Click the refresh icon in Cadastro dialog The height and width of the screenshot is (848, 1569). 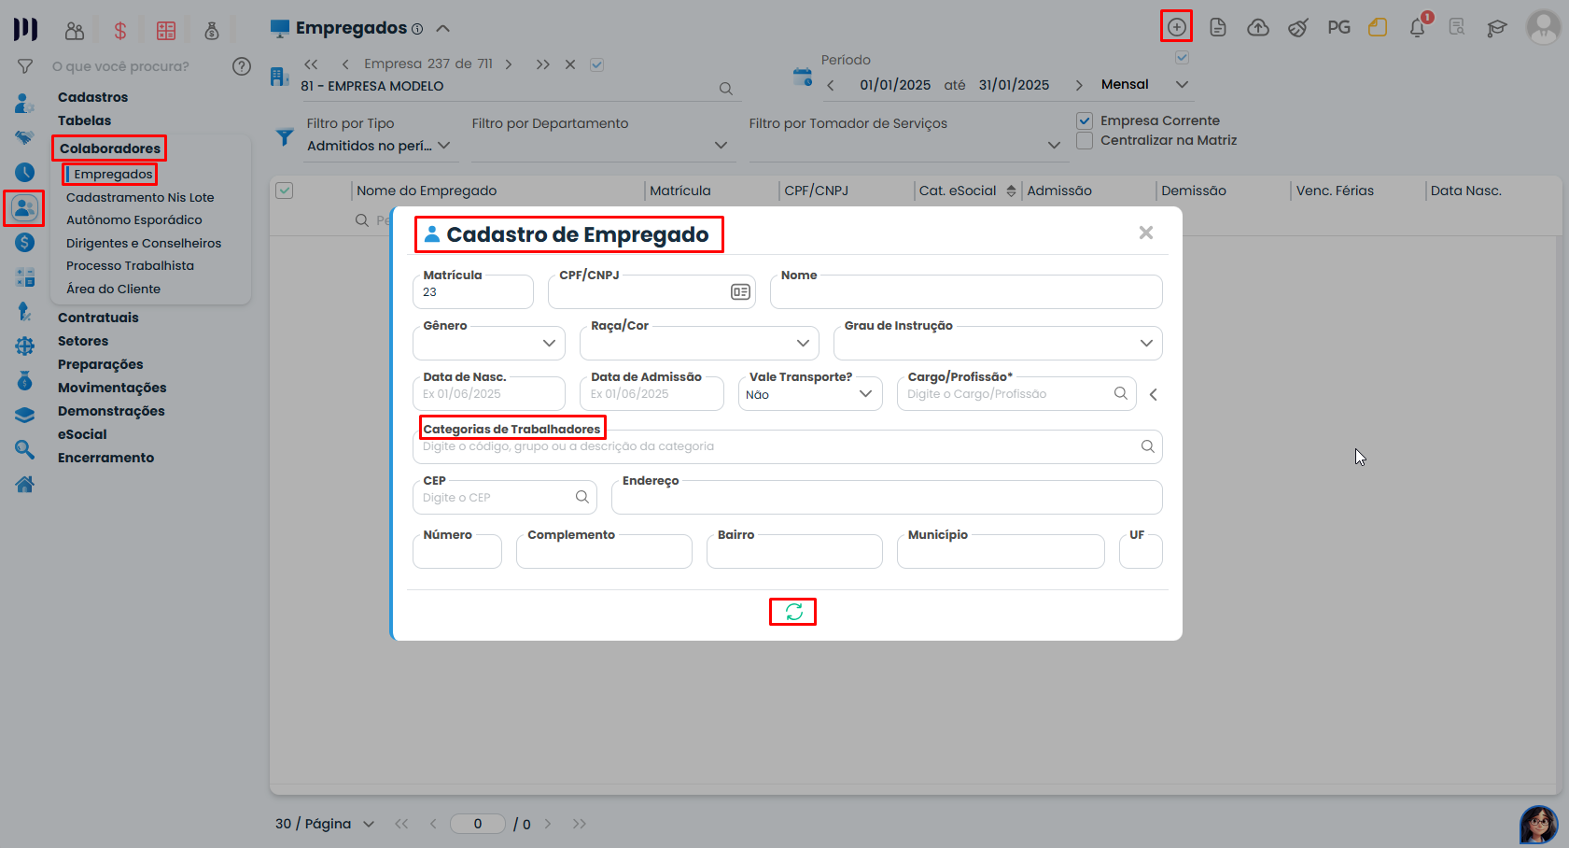(793, 612)
